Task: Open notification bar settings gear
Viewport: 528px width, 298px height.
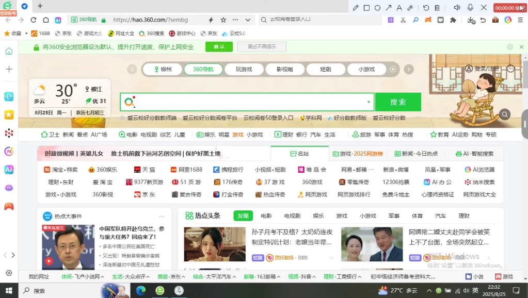Action: 510,47
